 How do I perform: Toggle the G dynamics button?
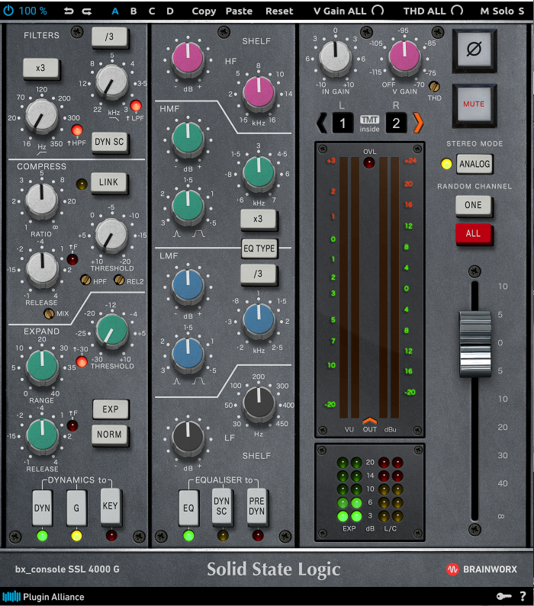pyautogui.click(x=76, y=508)
